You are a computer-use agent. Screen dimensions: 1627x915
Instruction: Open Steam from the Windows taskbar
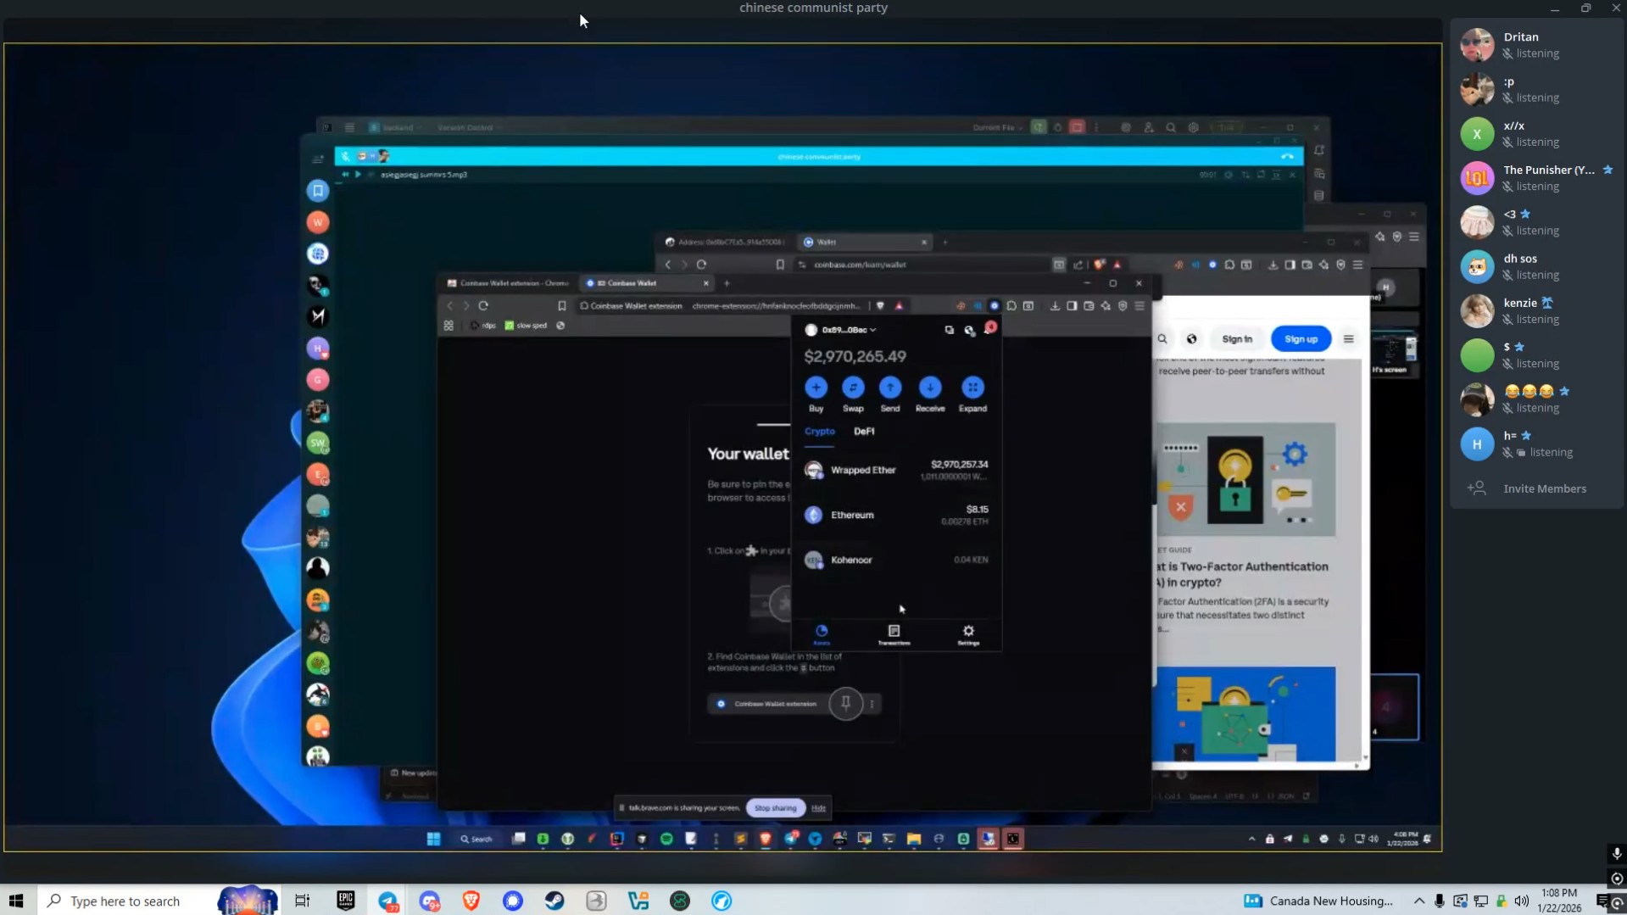pyautogui.click(x=554, y=901)
